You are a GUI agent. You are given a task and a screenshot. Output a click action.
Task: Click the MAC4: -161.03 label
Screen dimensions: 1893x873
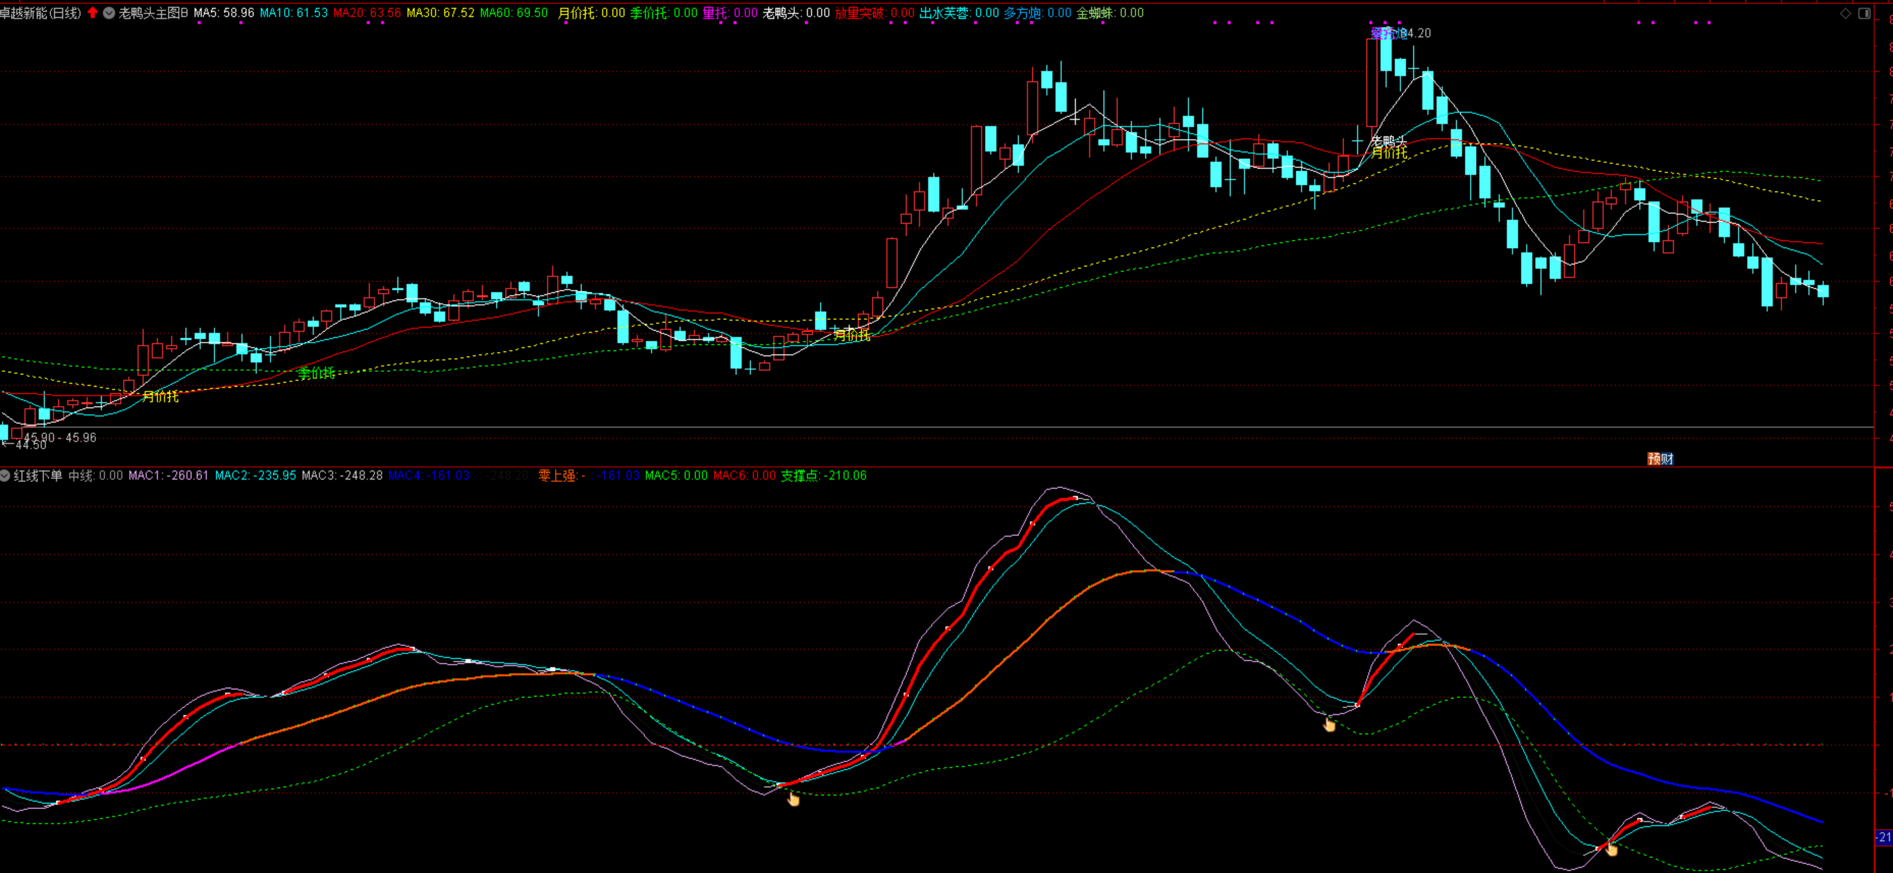pos(429,476)
